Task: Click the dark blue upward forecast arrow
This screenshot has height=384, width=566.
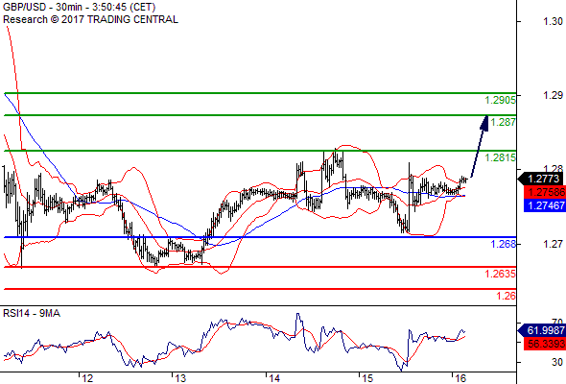Action: click(x=480, y=146)
